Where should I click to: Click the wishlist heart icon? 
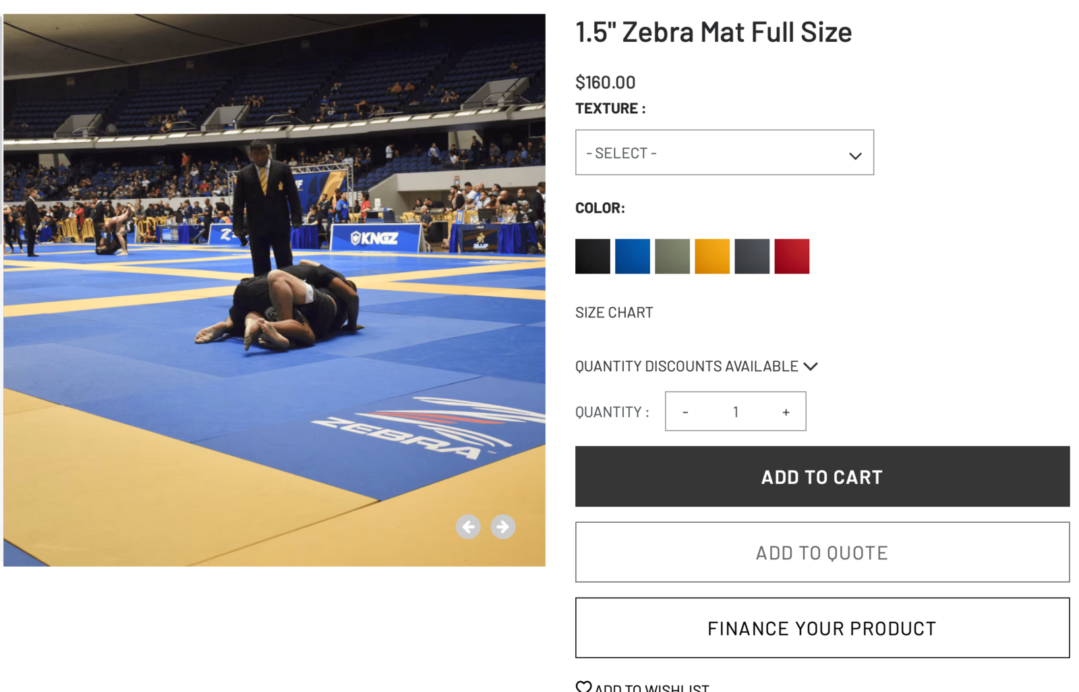583,687
